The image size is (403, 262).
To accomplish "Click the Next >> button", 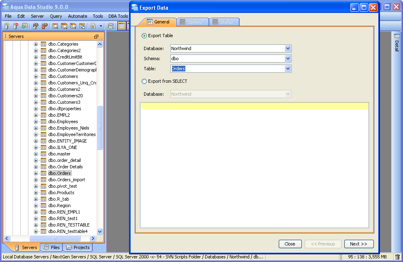I will (x=359, y=244).
